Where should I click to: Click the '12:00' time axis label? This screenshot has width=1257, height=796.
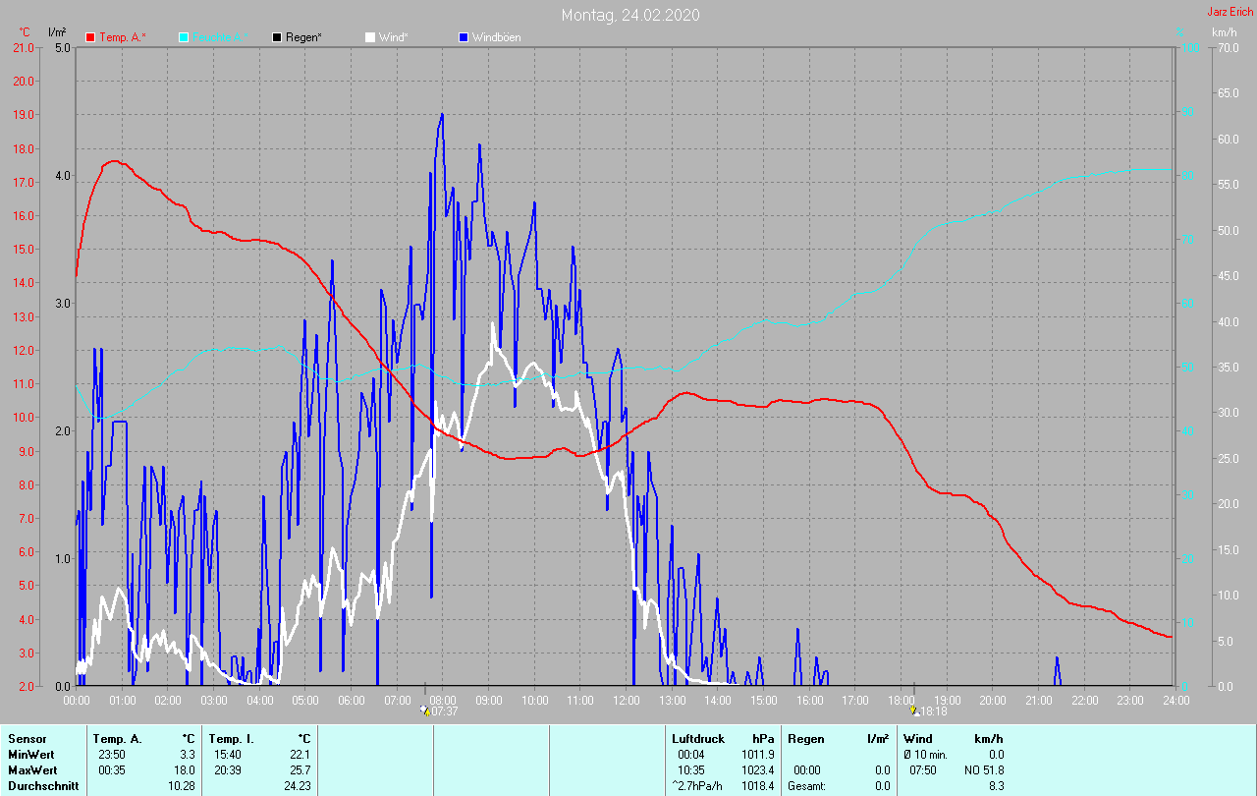click(x=627, y=701)
